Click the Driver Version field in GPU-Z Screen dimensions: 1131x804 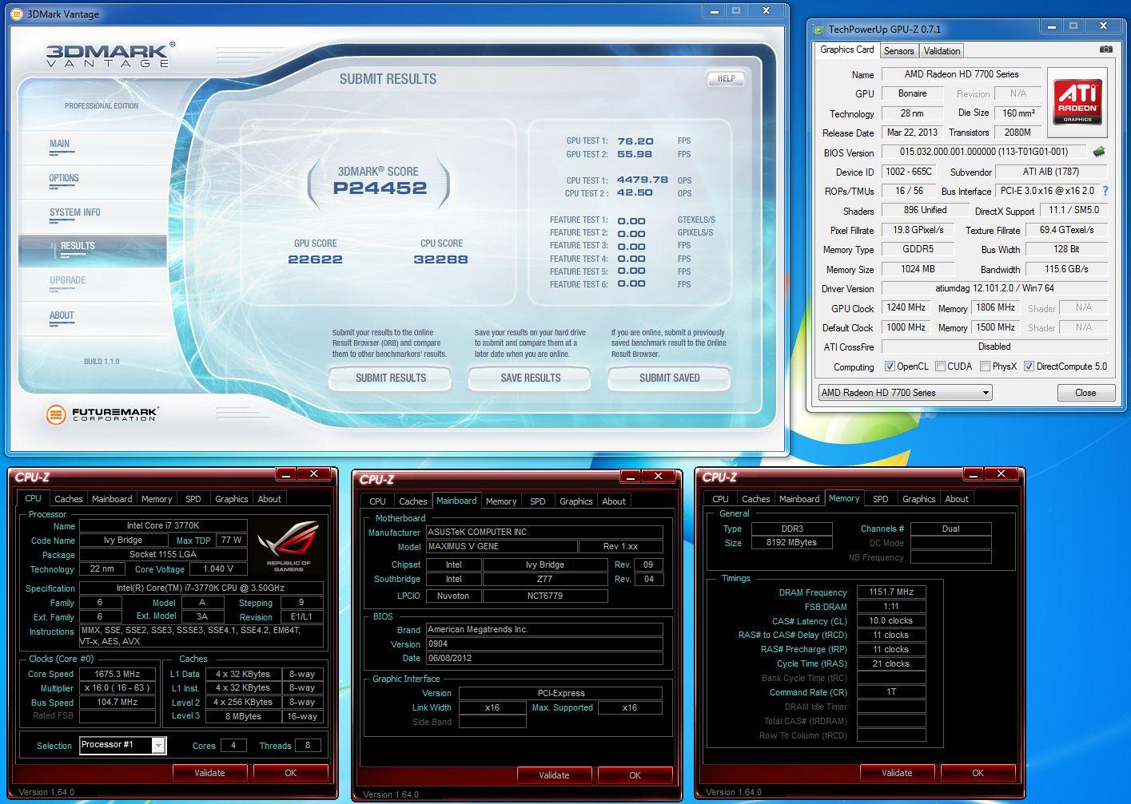(994, 288)
